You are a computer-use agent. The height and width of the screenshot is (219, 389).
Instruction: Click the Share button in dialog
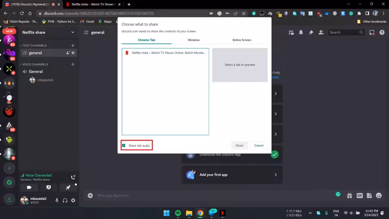point(239,146)
